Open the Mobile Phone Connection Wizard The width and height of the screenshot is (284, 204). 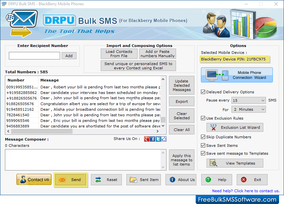(x=236, y=75)
